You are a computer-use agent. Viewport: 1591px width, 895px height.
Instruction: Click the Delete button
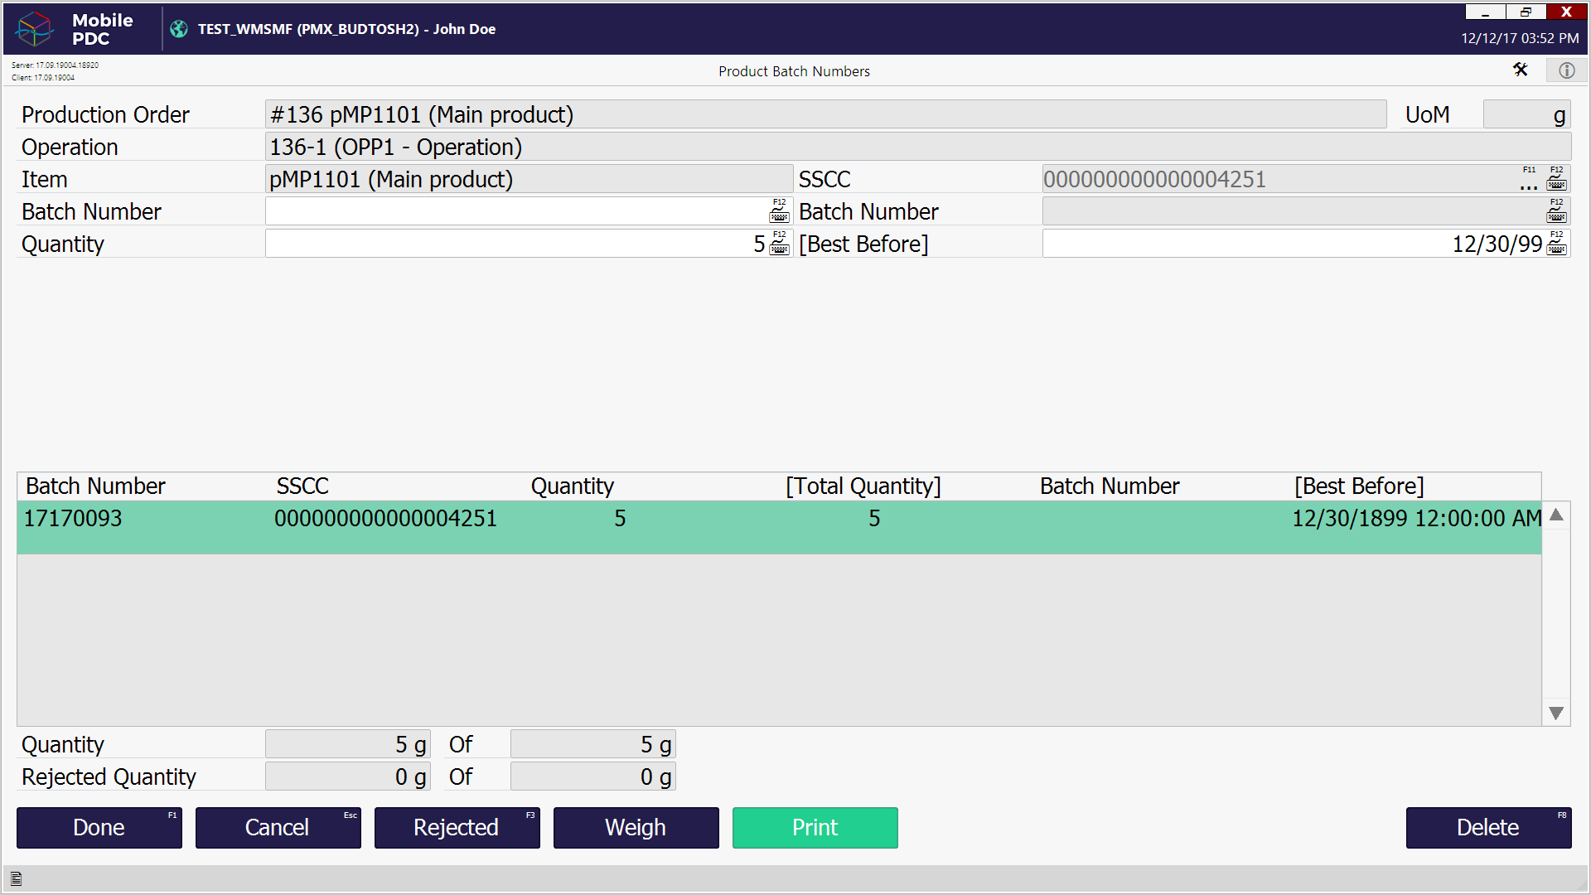coord(1487,827)
